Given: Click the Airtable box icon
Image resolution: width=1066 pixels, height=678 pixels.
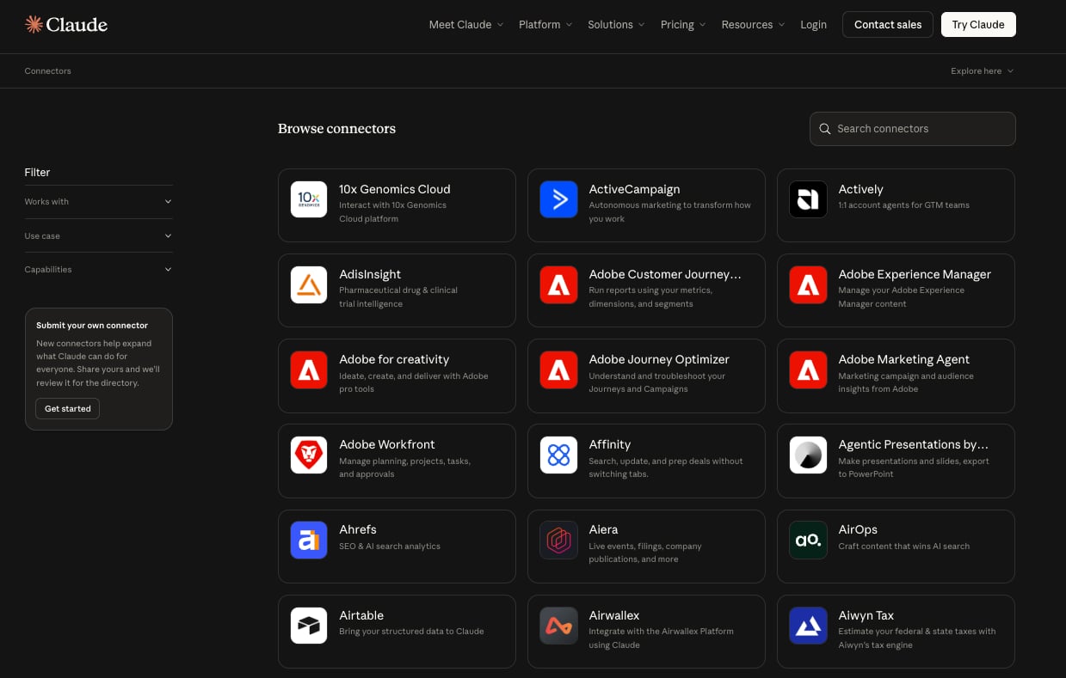Looking at the screenshot, I should [309, 626].
